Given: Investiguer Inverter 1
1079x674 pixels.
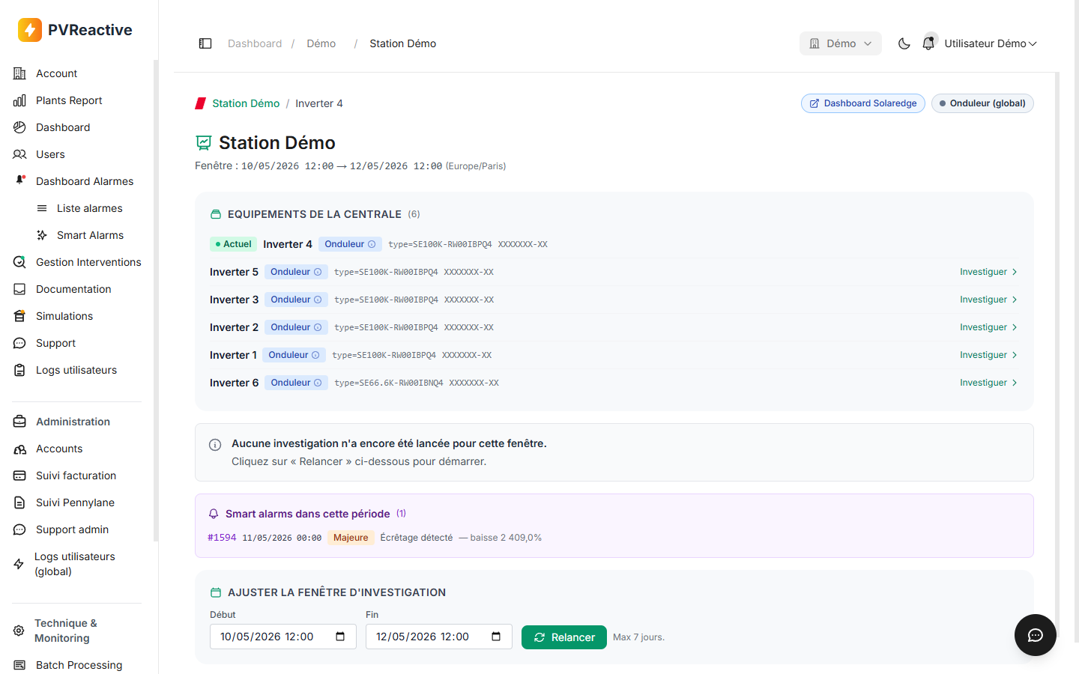Looking at the screenshot, I should click(x=988, y=355).
